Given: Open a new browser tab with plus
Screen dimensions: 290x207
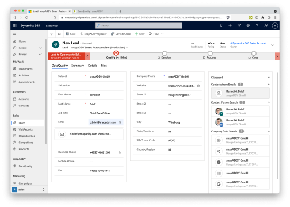Looking at the screenshot, I should tap(120, 11).
